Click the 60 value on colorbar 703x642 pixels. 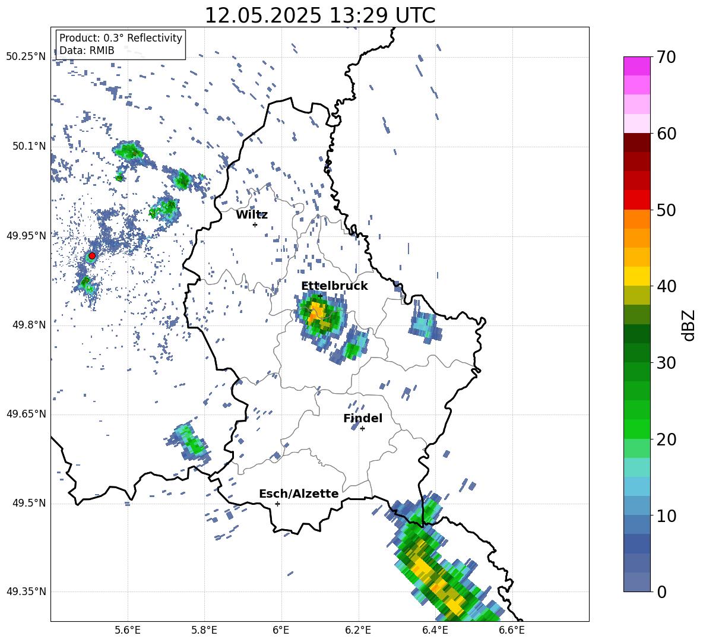coord(666,134)
